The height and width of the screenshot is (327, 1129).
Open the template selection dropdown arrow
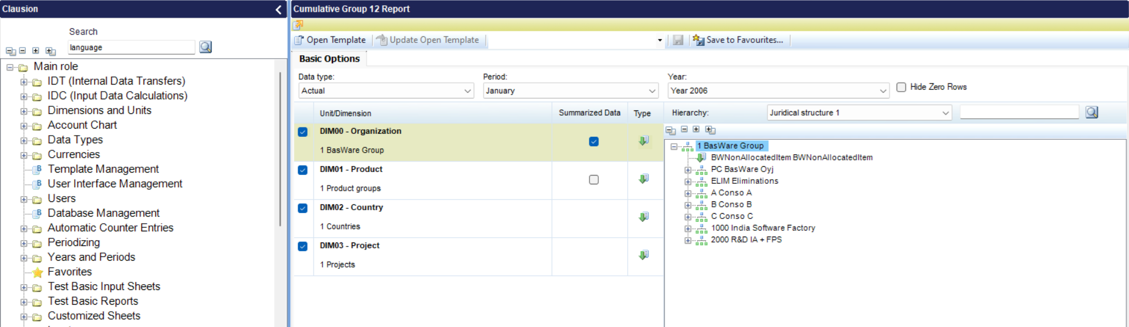coord(660,41)
